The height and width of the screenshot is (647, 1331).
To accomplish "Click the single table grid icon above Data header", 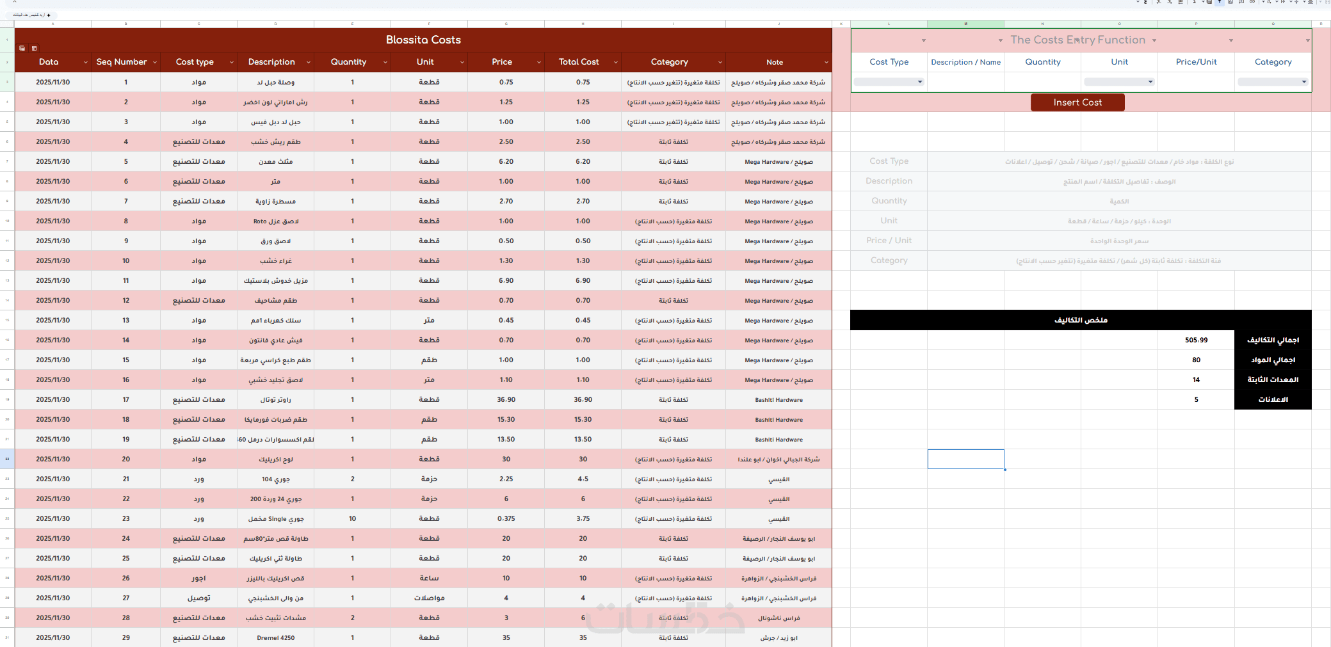I will point(35,48).
